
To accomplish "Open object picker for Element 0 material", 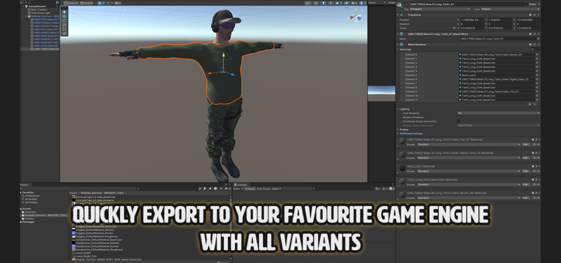I will 537,54.
